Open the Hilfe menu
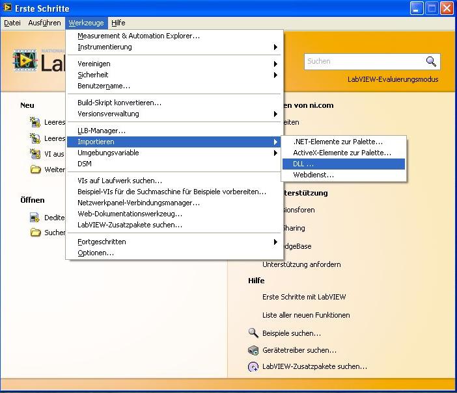 118,23
